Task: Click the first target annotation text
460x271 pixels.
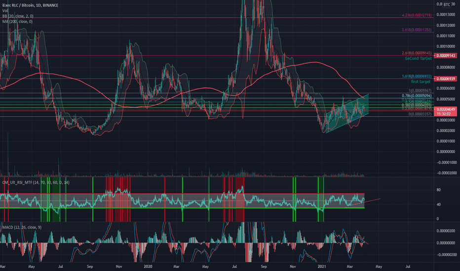Action: 421,82
